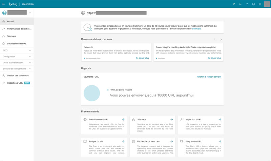271x161 pixels.
Task: Open the Inspection d'URL card arrow
Action: [x=220, y=120]
